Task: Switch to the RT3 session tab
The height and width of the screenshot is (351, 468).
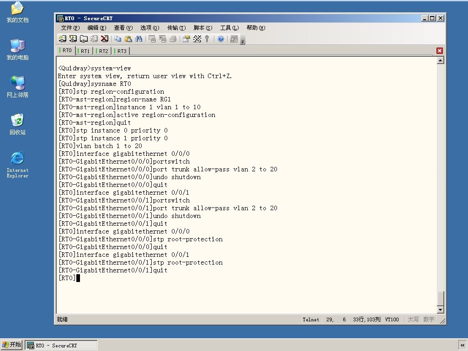Action: [x=121, y=51]
